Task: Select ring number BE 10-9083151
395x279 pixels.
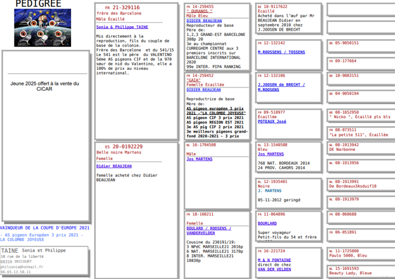Action: pos(344,76)
